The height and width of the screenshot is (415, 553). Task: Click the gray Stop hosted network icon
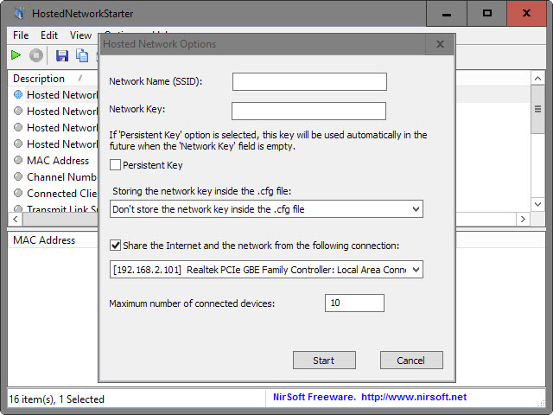coord(36,55)
